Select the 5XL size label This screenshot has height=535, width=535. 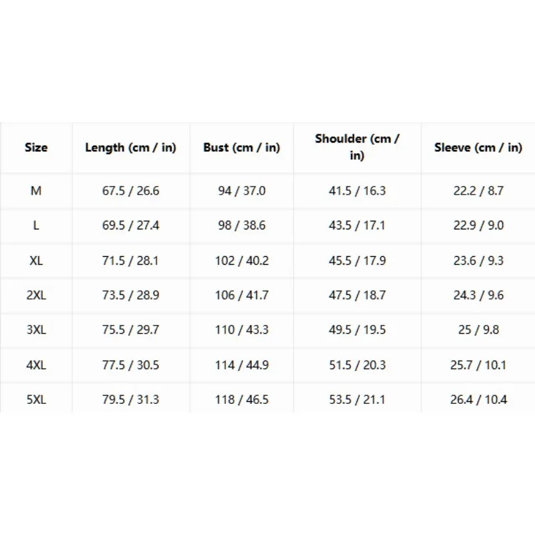[36, 399]
